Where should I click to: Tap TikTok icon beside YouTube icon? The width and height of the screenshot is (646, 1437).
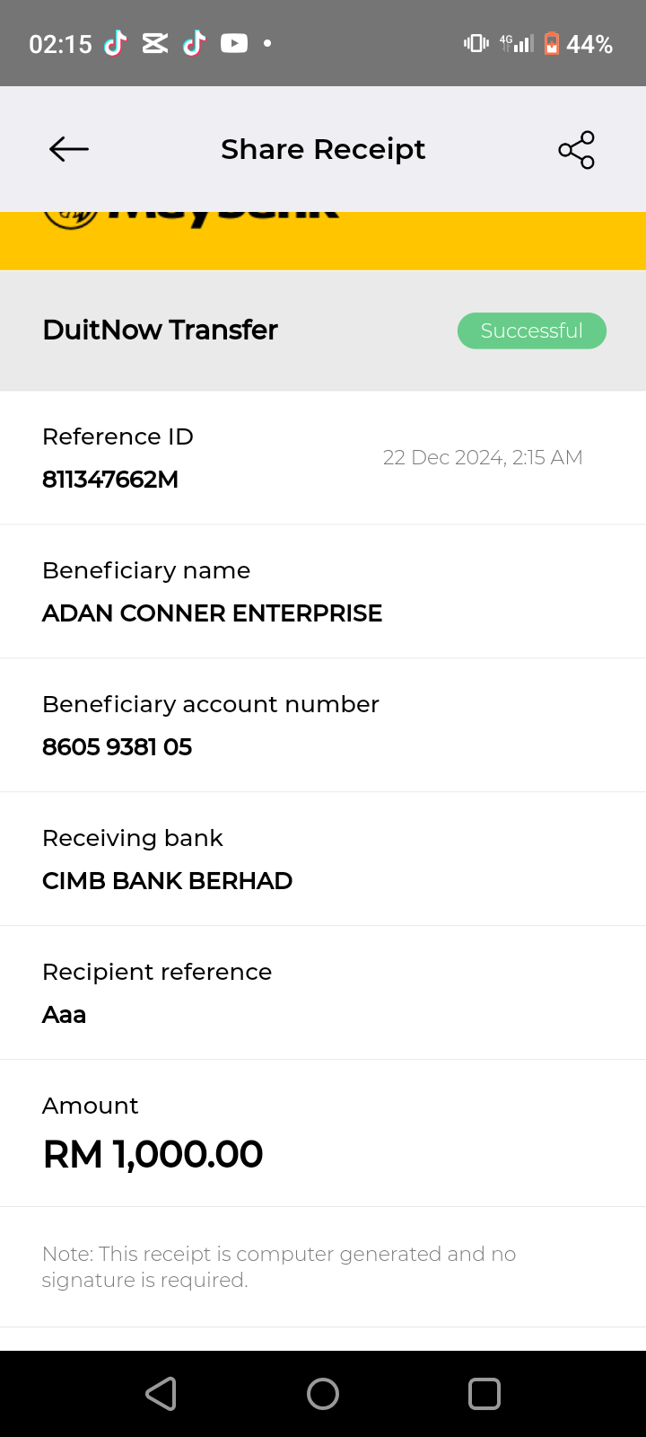195,43
